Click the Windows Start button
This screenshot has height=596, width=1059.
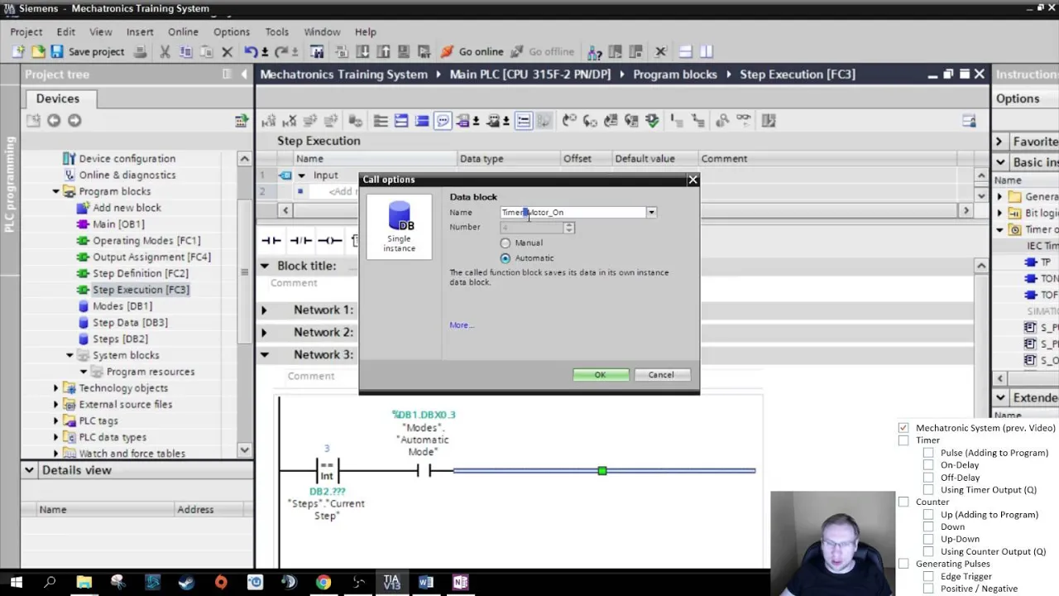(x=17, y=582)
